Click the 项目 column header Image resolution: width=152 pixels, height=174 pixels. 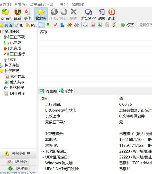pos(44,98)
